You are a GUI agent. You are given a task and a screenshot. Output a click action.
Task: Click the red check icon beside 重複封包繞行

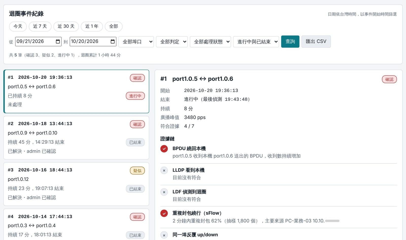164,213
